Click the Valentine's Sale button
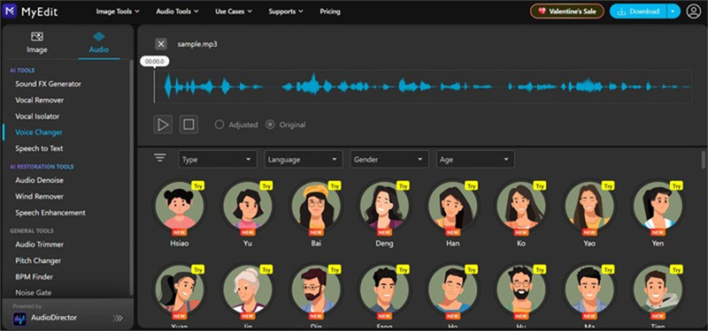The image size is (708, 331). (x=567, y=11)
